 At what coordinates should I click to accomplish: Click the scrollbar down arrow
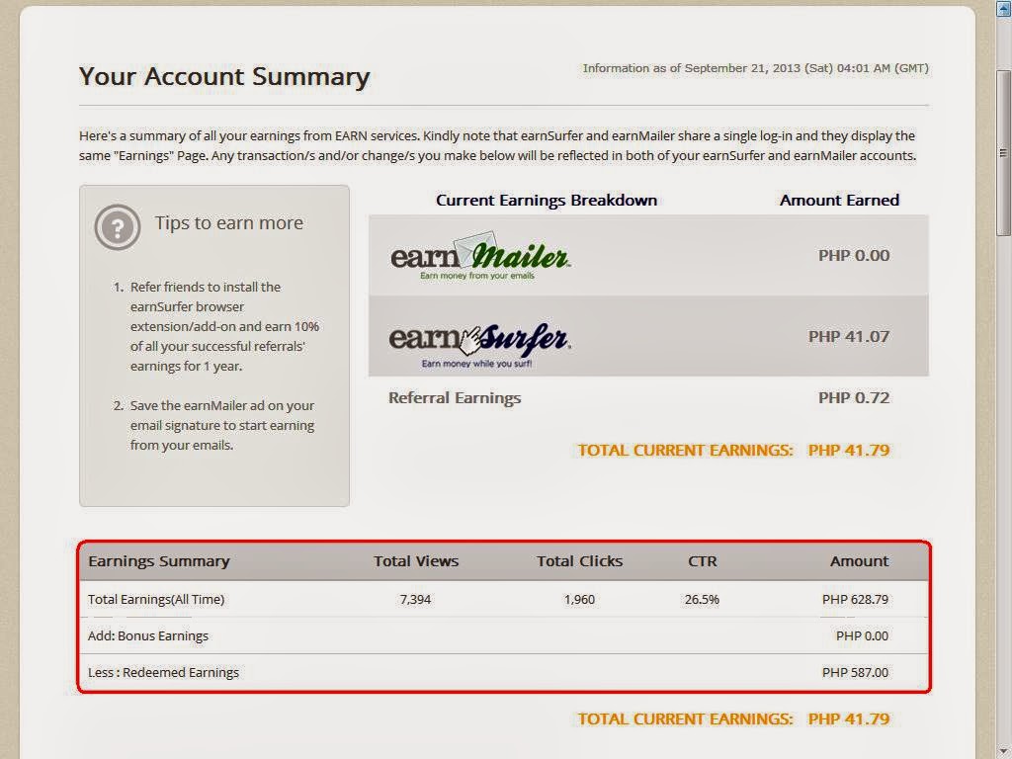[1004, 750]
